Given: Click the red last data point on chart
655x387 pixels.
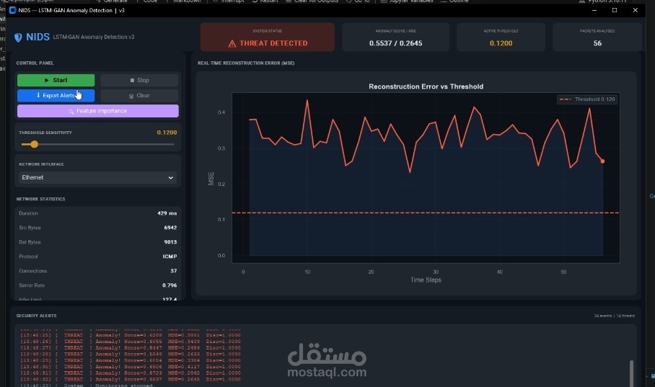Looking at the screenshot, I should (602, 161).
